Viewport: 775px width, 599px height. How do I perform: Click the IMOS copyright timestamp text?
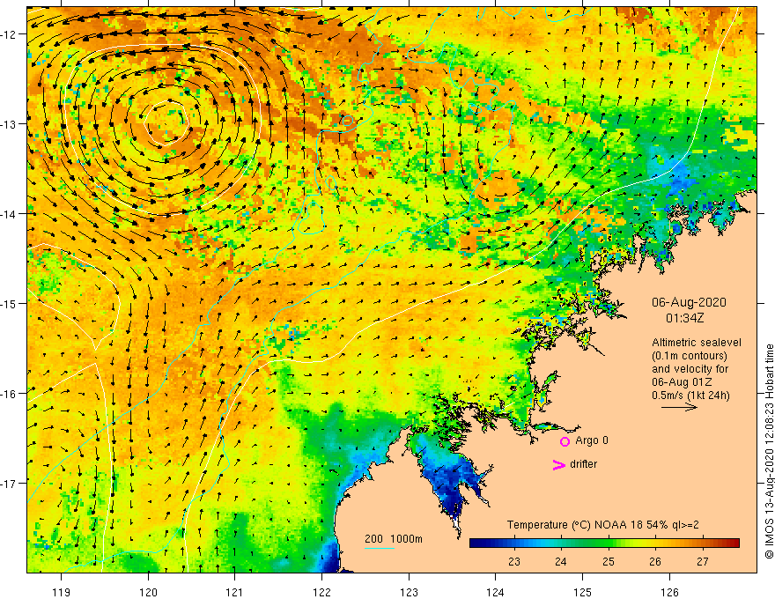769,451
